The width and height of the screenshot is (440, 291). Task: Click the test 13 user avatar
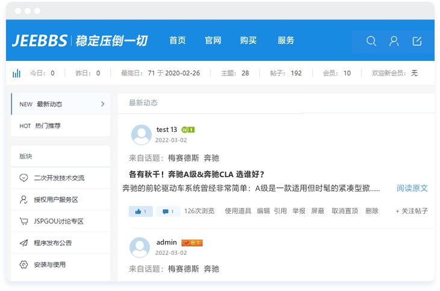tap(141, 135)
